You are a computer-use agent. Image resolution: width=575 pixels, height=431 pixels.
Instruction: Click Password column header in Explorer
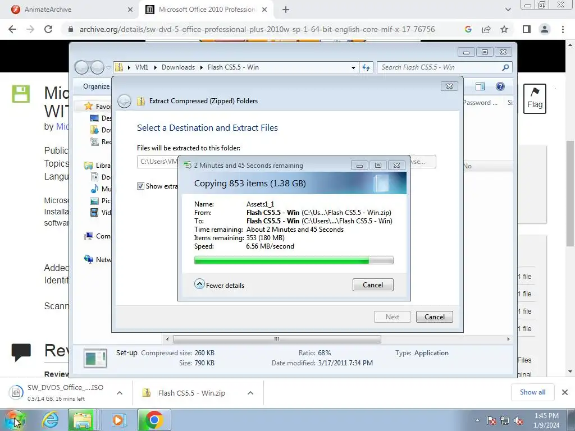(480, 103)
